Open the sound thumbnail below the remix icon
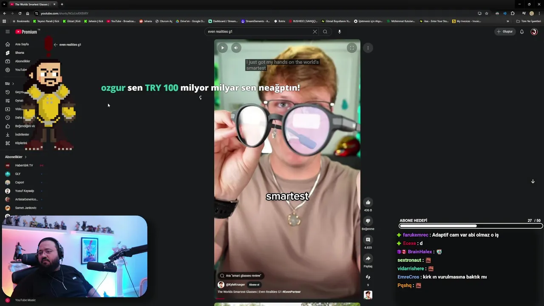Screen dimensions: 544x306 [x=368, y=295]
